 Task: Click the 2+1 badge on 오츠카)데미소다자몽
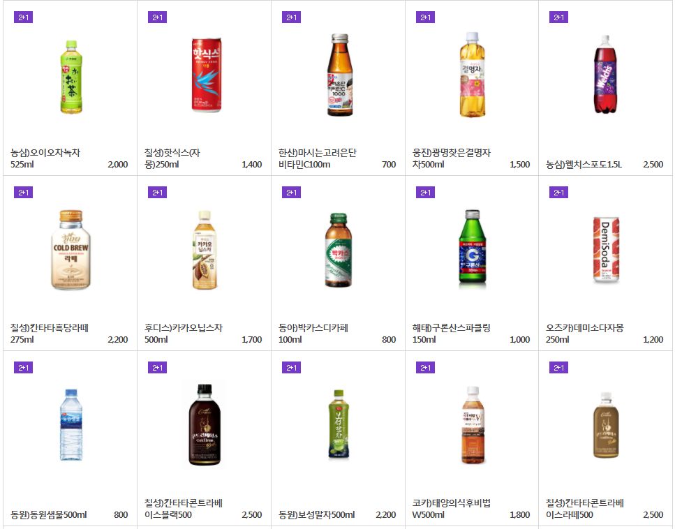(x=558, y=193)
